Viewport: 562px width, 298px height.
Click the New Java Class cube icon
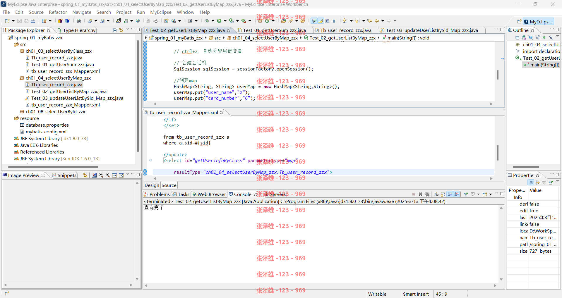click(x=267, y=21)
